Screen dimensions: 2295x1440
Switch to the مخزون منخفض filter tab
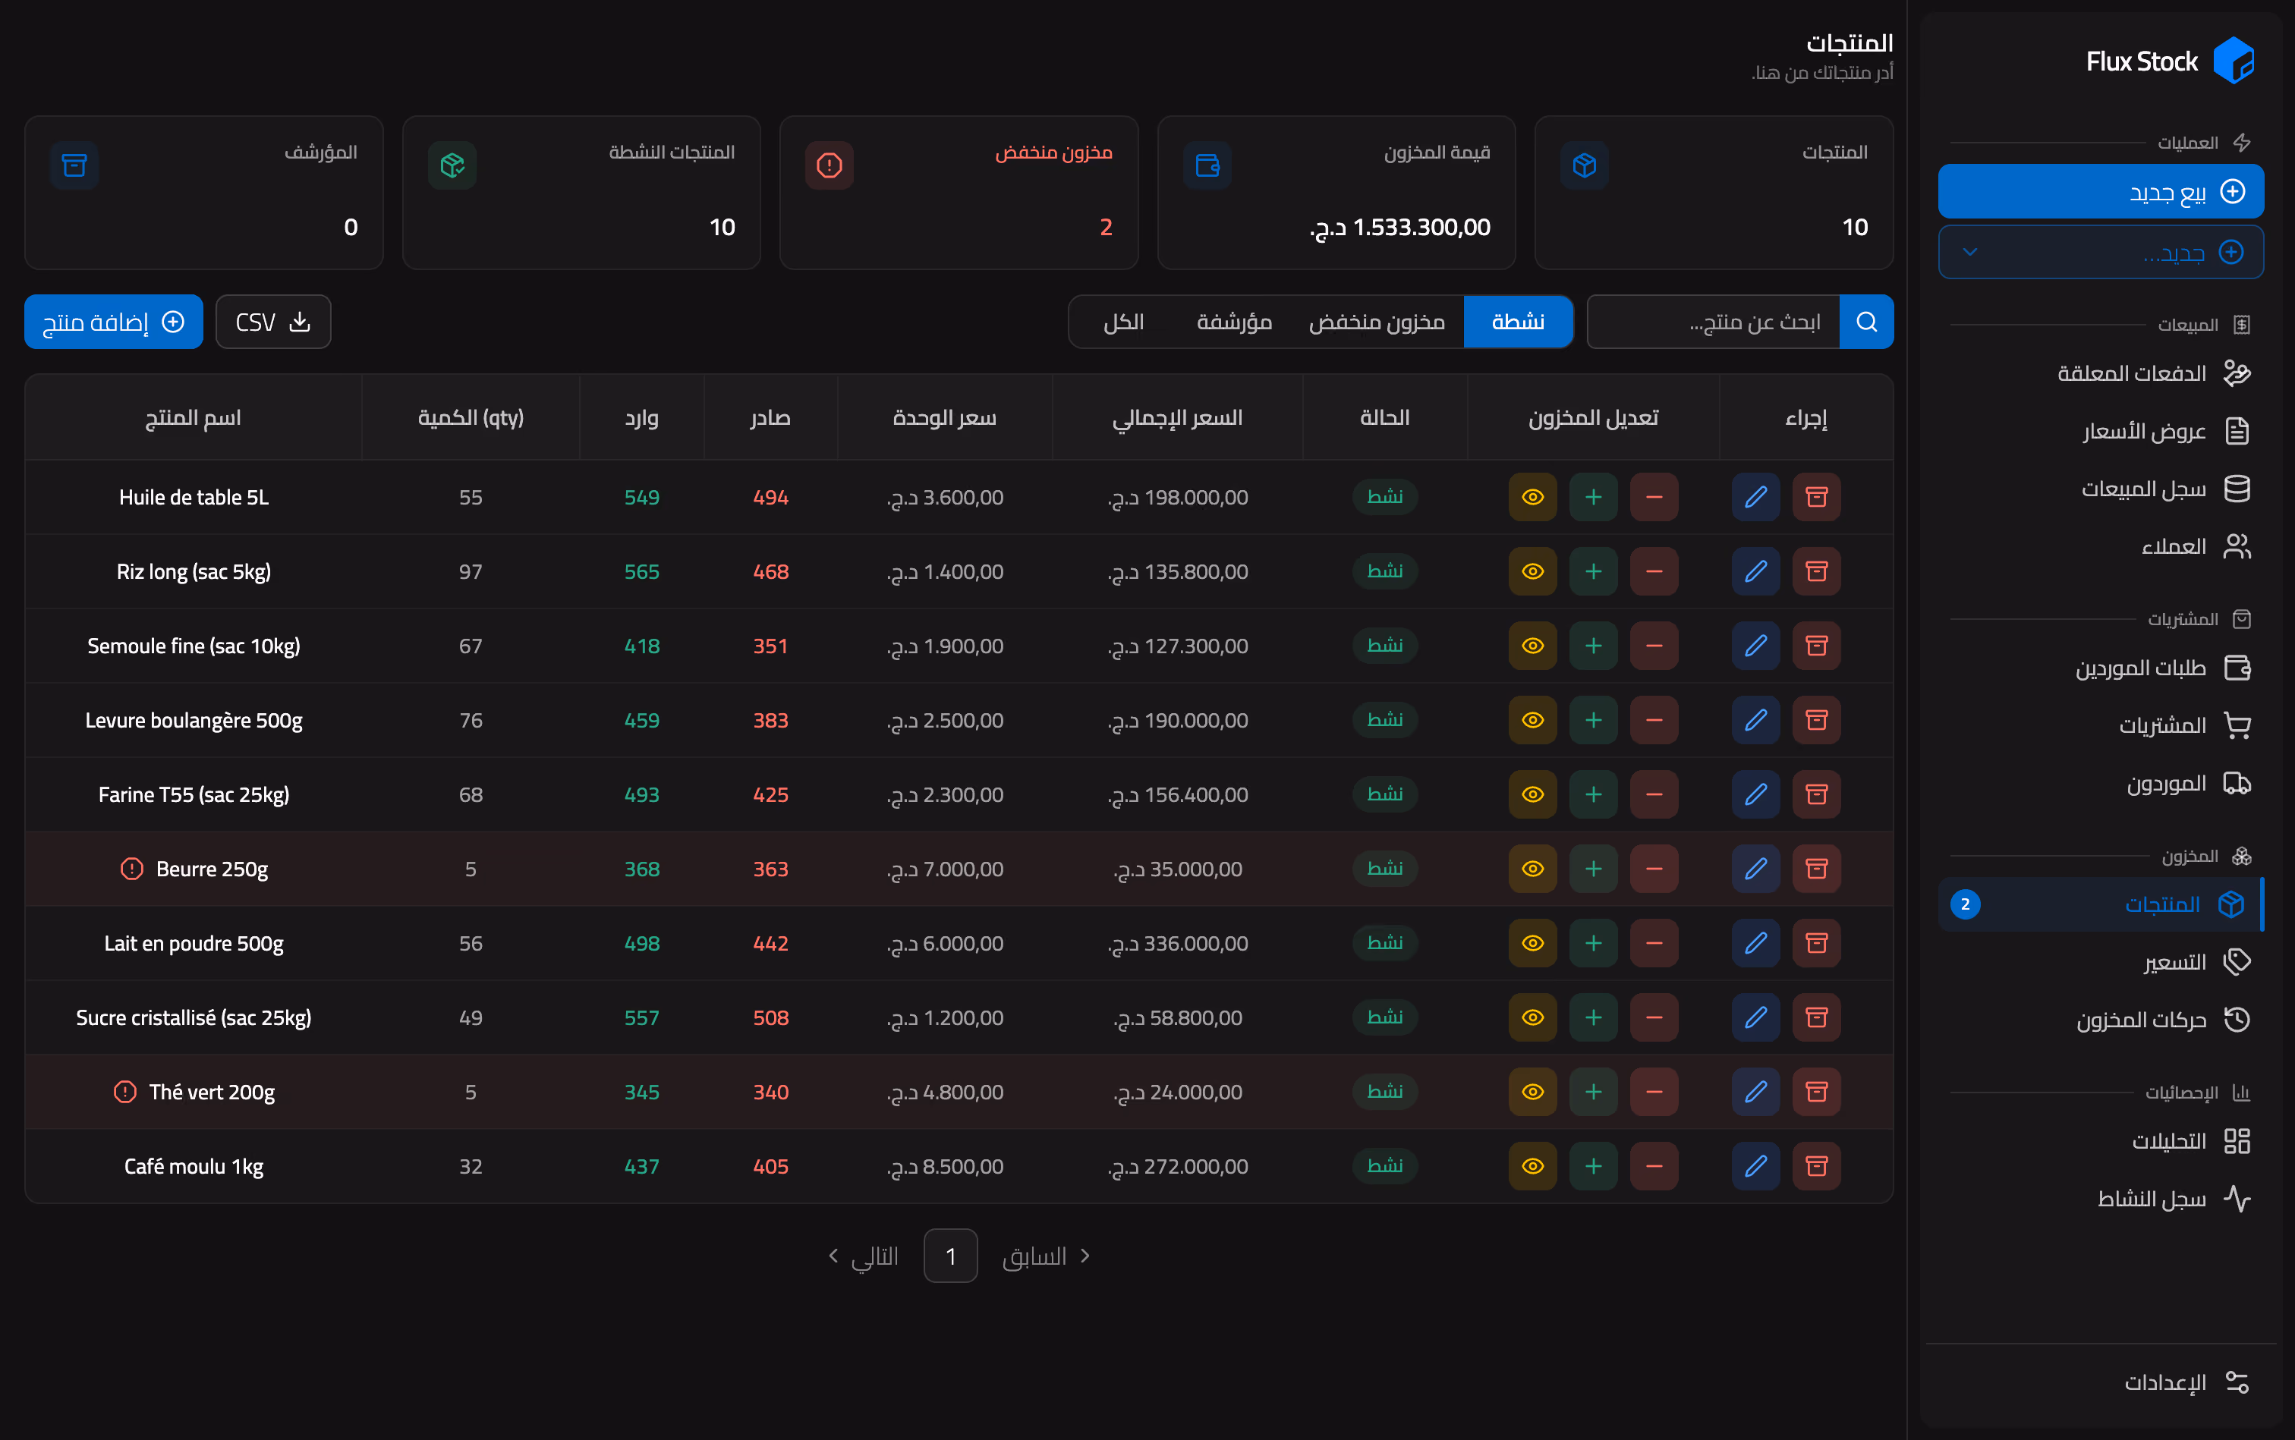click(1376, 322)
